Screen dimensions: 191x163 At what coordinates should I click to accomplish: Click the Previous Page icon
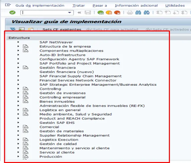168,13
